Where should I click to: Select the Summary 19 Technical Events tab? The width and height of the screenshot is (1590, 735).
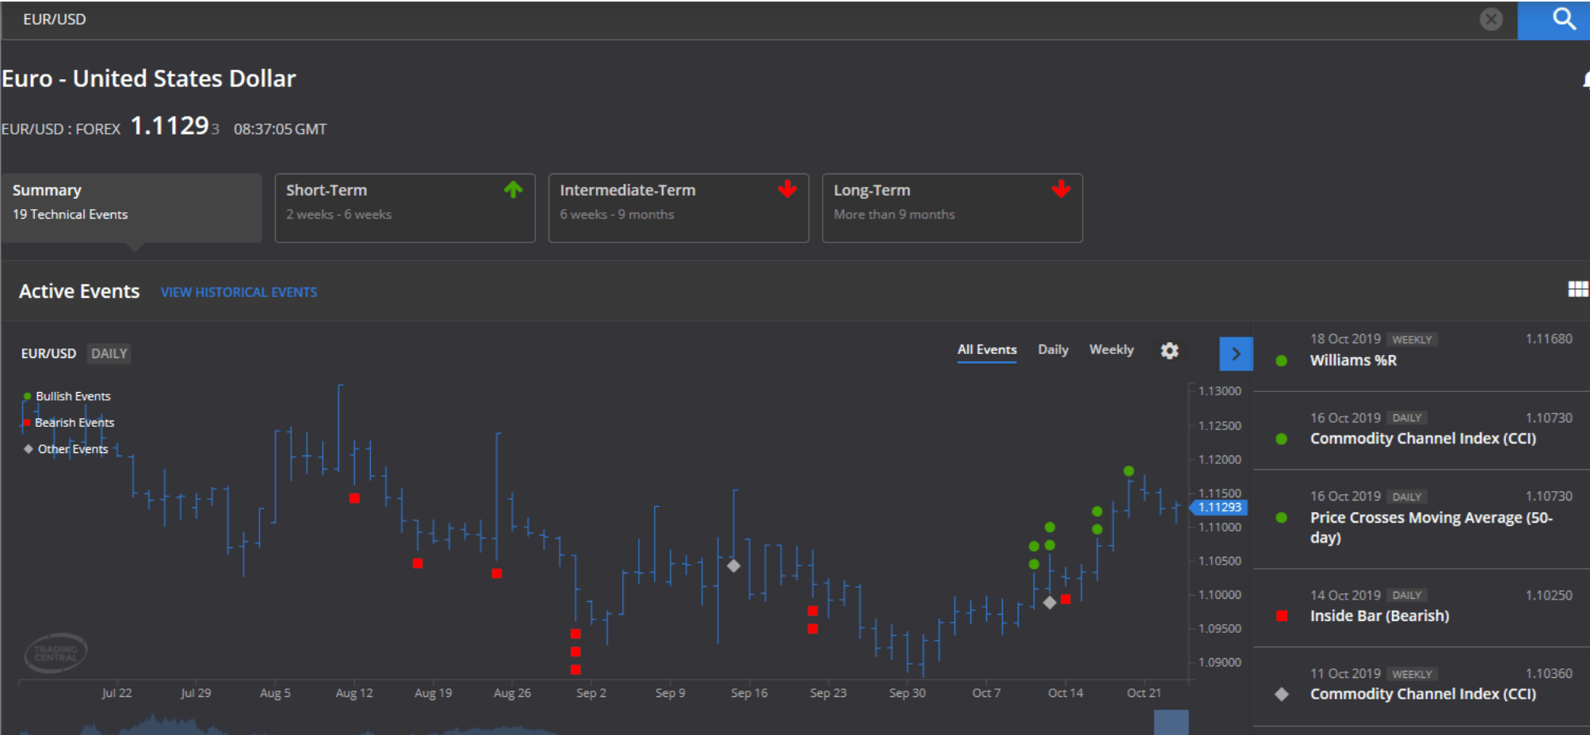[x=132, y=208]
